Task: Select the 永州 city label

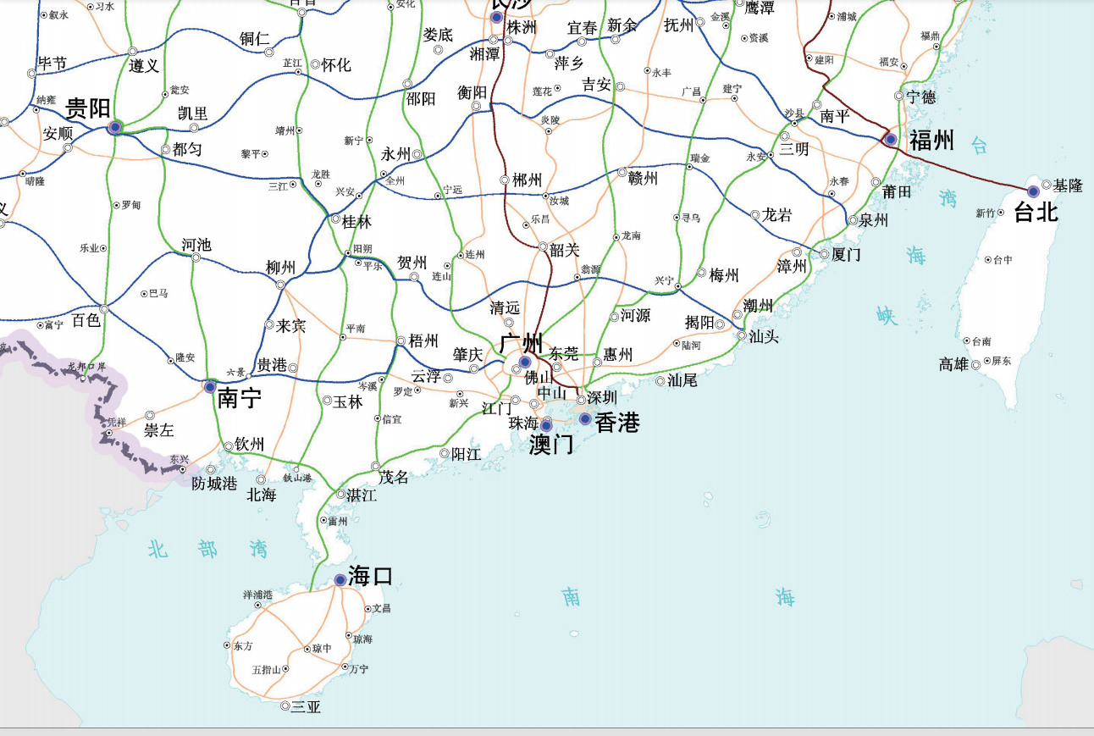Action: [395, 154]
